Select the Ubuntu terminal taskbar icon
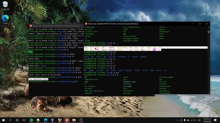This screenshot has height=123, width=220. click(x=67, y=120)
